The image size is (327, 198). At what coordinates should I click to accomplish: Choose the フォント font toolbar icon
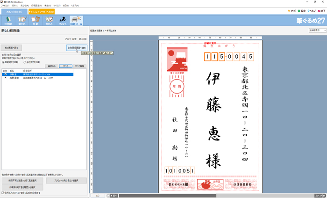(62, 20)
